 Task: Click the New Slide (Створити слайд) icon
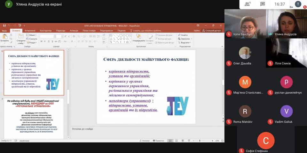(x=21, y=36)
